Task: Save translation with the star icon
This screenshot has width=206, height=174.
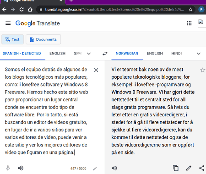Action: click(203, 70)
